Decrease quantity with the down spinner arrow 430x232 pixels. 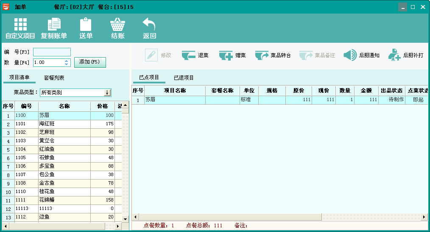pos(67,64)
